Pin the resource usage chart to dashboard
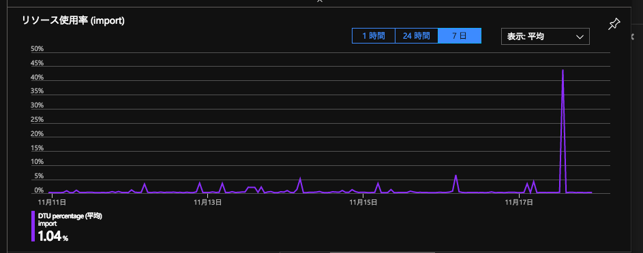This screenshot has width=643, height=253. (x=614, y=24)
